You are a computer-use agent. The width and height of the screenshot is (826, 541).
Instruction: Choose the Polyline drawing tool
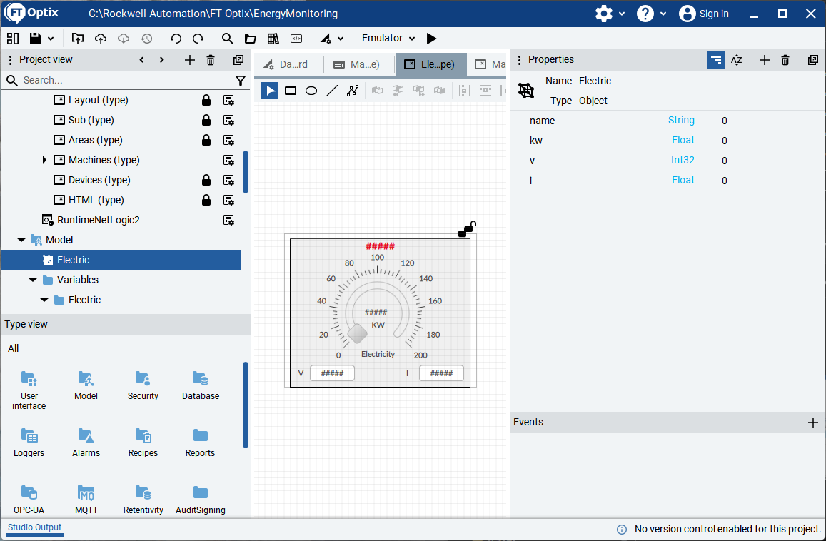[x=352, y=91]
